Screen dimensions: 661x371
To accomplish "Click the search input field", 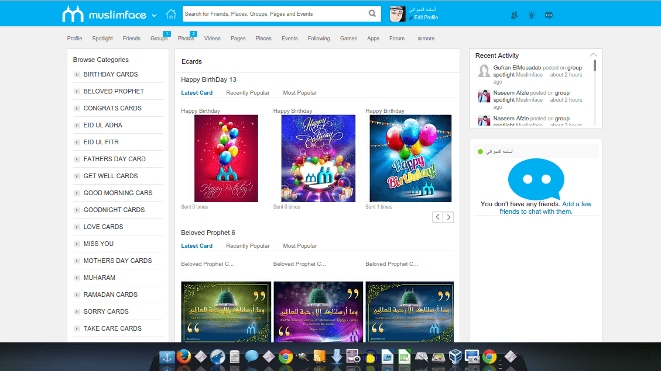I will 275,14.
